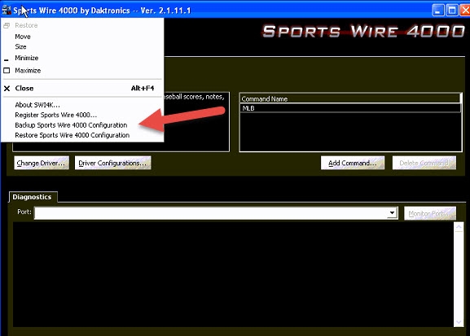Click diagnostics scrollbar down arrow
Viewport: 470px width, 336px height.
[459, 321]
